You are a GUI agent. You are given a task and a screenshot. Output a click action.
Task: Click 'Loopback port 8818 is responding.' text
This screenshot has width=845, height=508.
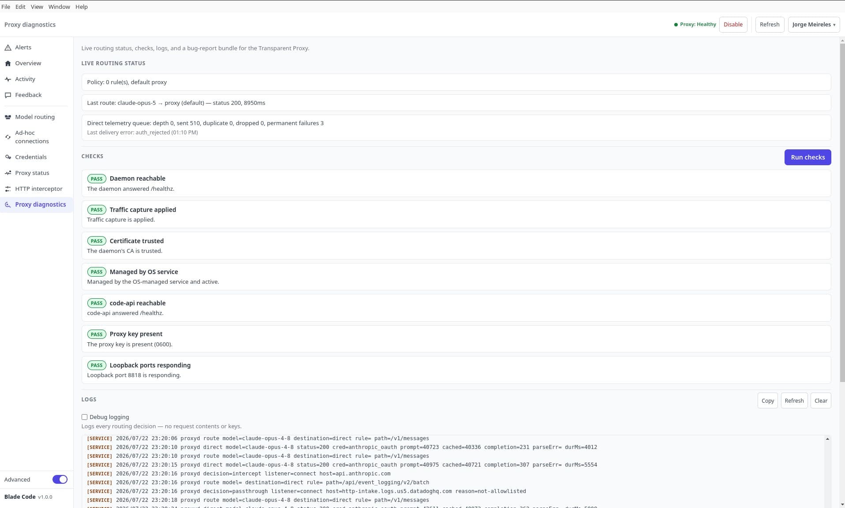(134, 375)
